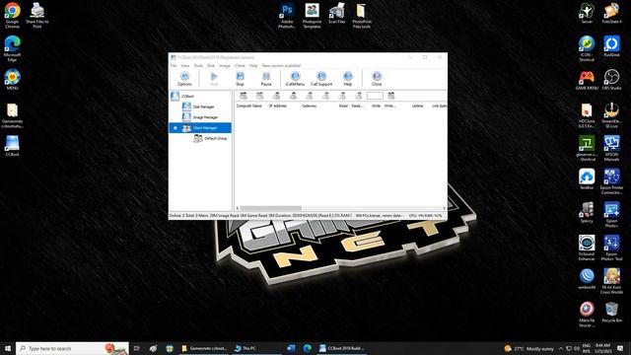
Task: Open Scan Files desktop icon
Action: (337, 13)
